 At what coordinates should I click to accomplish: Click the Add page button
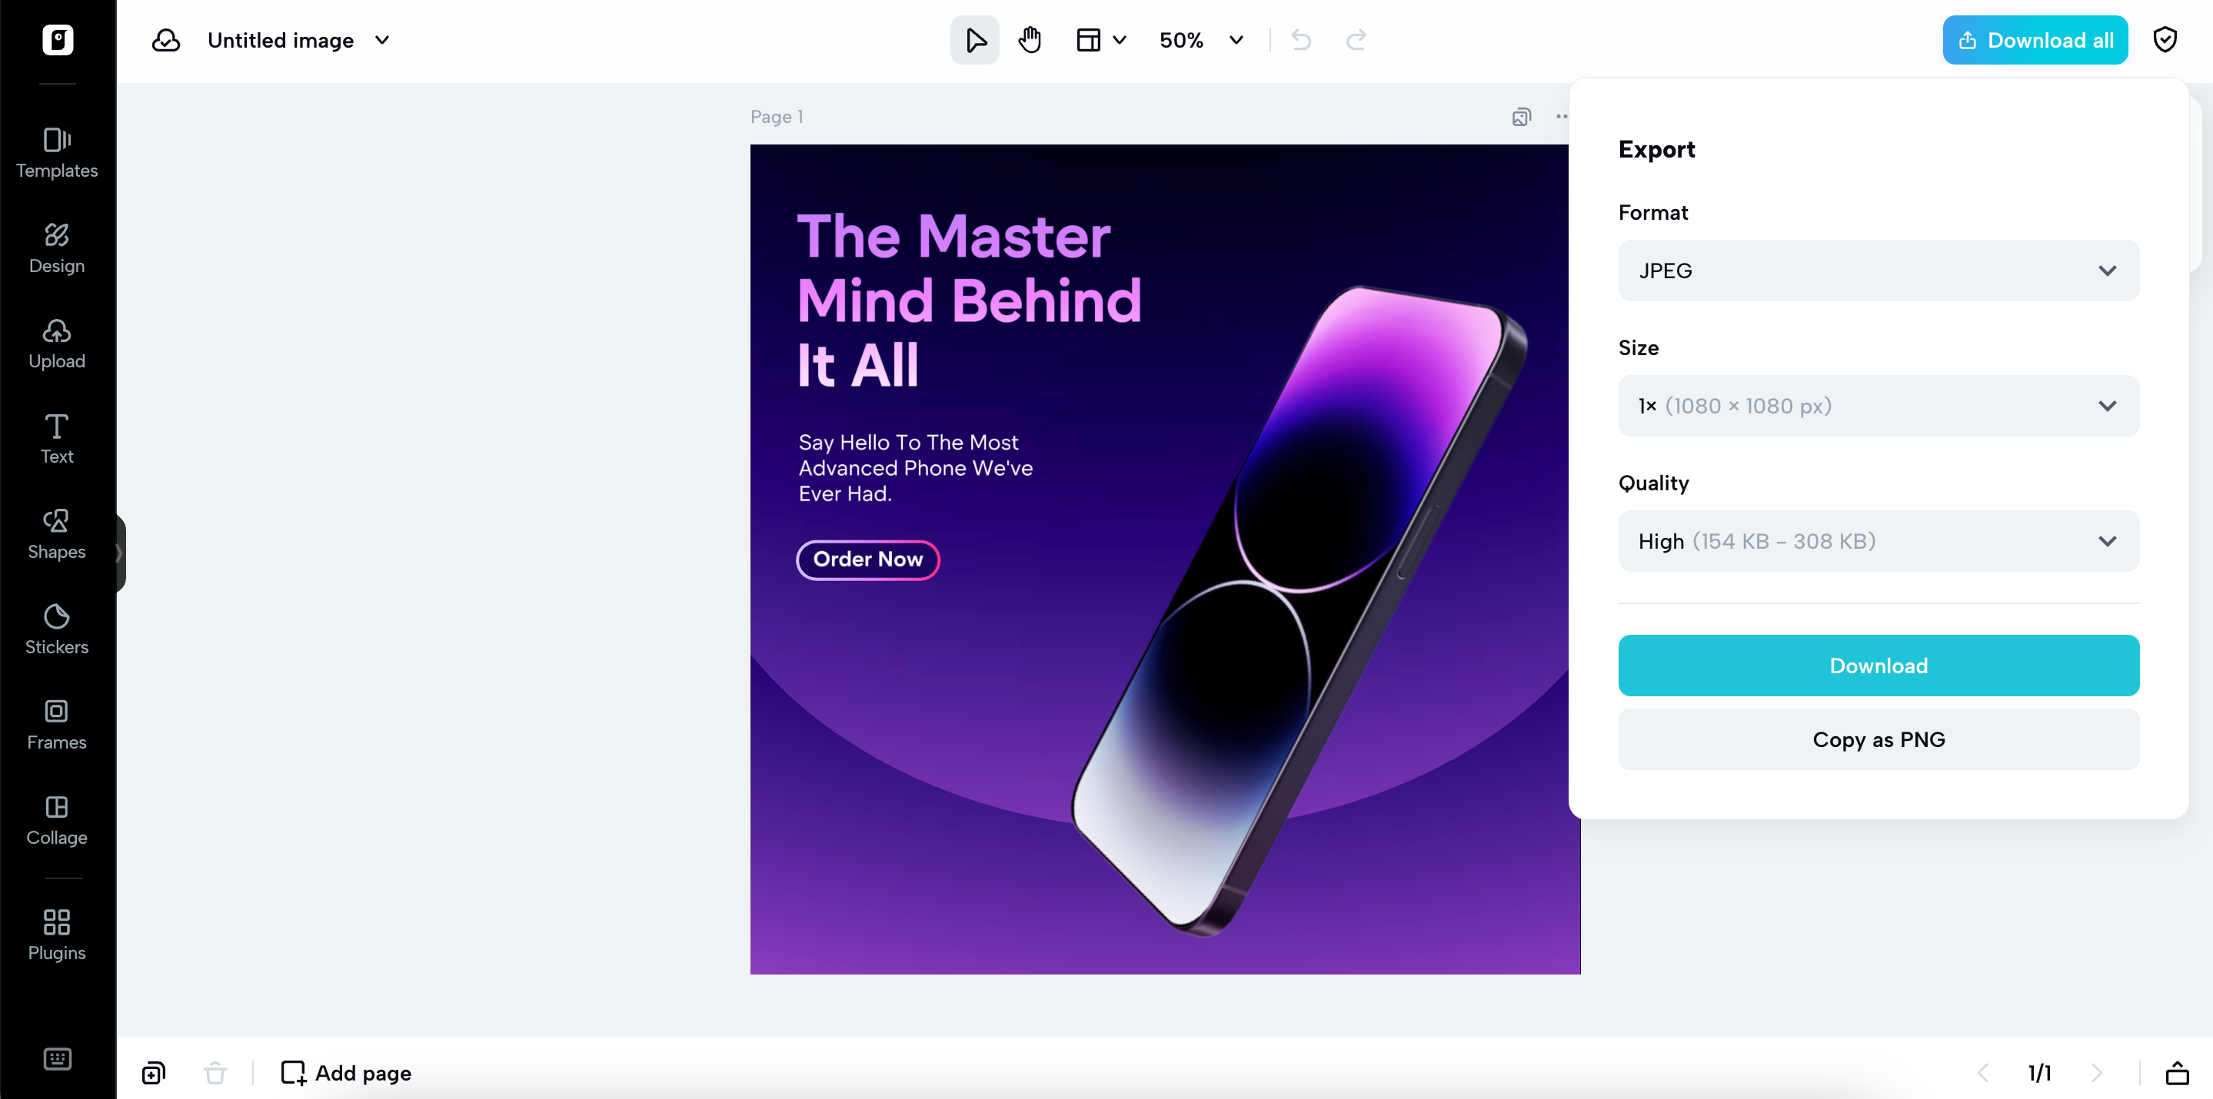tap(346, 1072)
